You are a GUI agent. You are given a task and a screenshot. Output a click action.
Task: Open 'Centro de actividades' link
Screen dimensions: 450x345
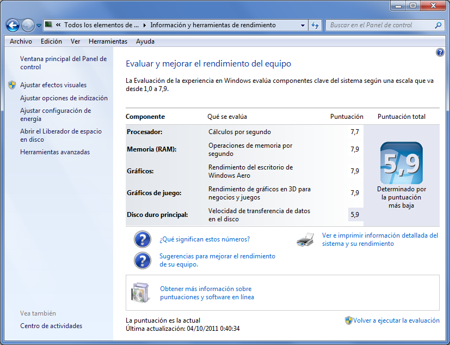[x=51, y=326]
